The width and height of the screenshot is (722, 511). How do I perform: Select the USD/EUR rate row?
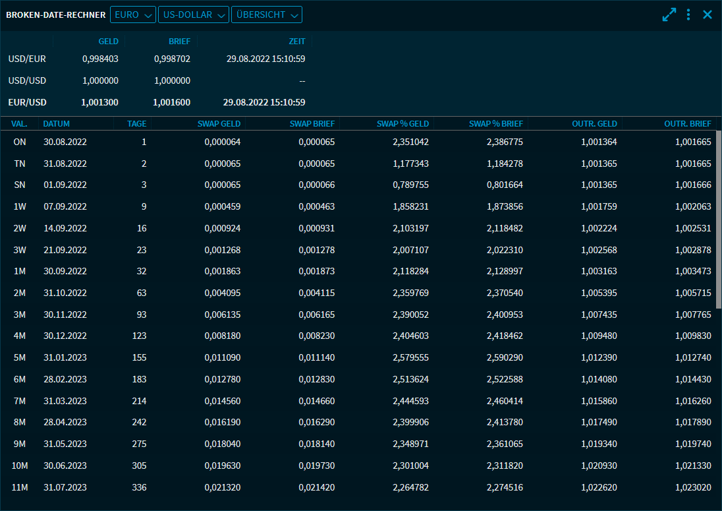tap(157, 59)
